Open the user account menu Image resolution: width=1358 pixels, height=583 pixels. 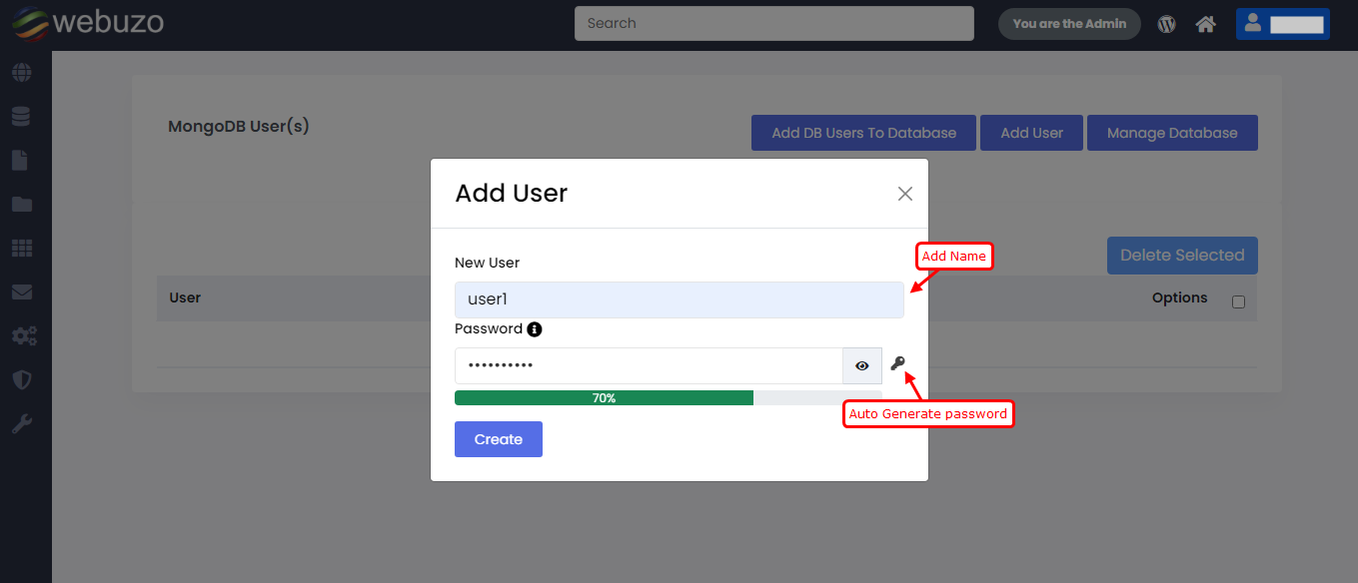(x=1282, y=24)
